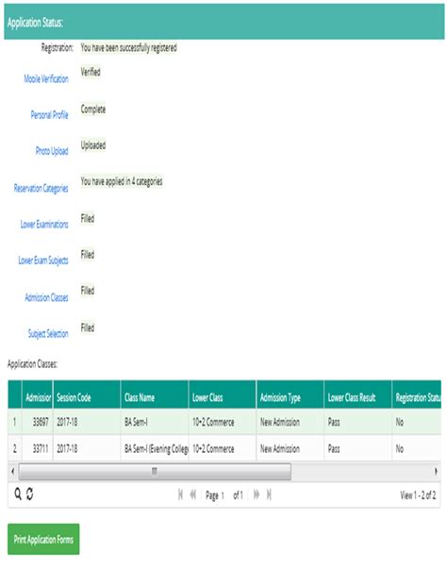Click the 'Uploaded' status text
447x570 pixels.
pos(93,145)
